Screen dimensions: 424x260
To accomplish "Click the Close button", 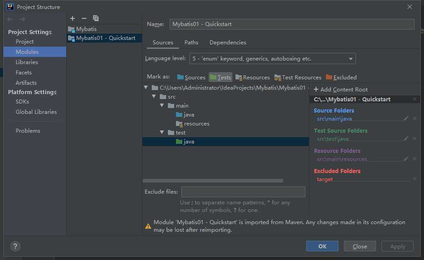I will [x=360, y=246].
